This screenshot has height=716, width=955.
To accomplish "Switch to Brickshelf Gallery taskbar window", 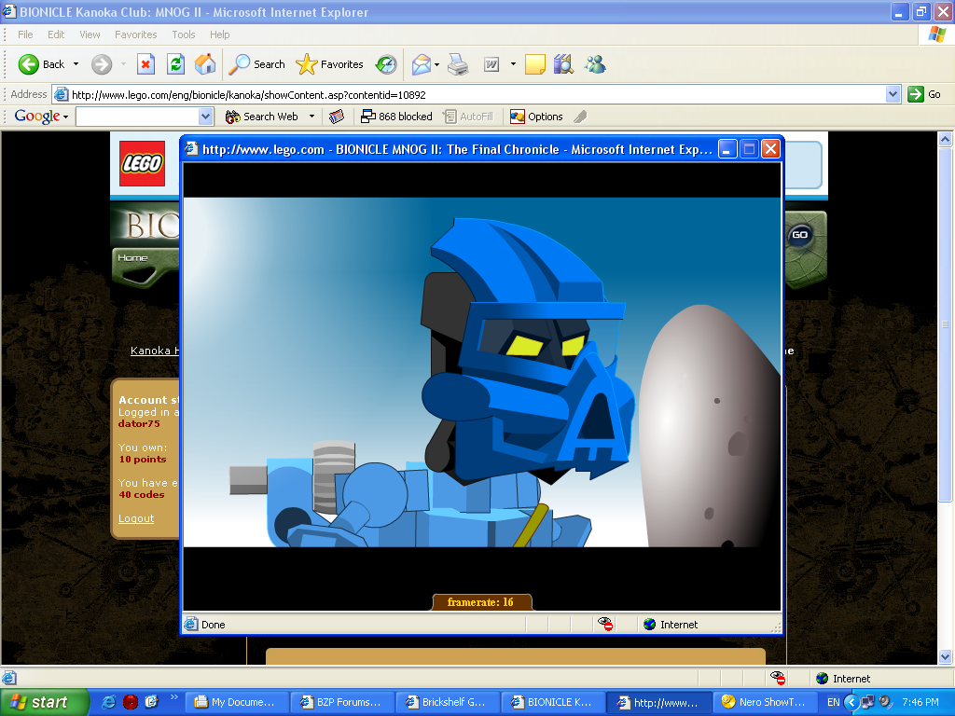I will [x=447, y=702].
